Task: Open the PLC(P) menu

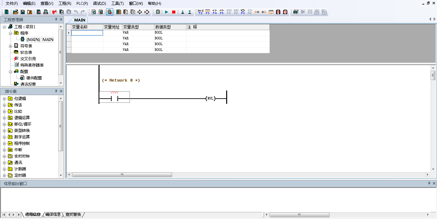Action: [82, 4]
